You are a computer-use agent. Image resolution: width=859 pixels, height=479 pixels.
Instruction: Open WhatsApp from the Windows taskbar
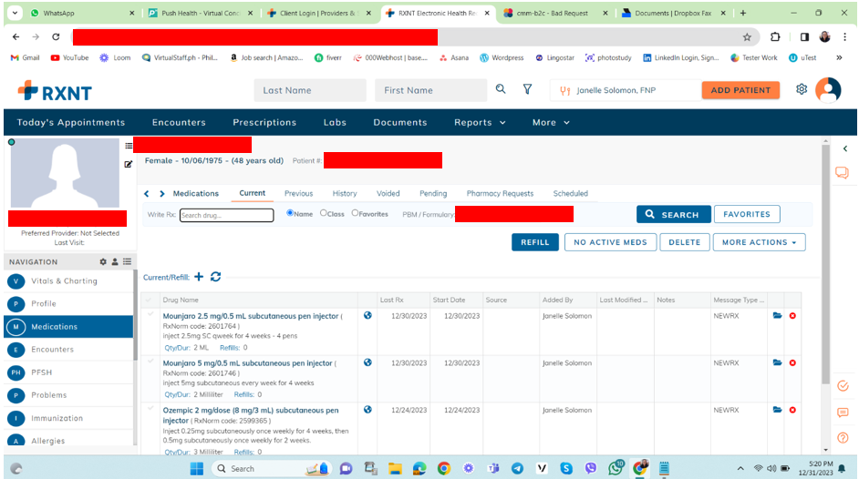pyautogui.click(x=616, y=467)
